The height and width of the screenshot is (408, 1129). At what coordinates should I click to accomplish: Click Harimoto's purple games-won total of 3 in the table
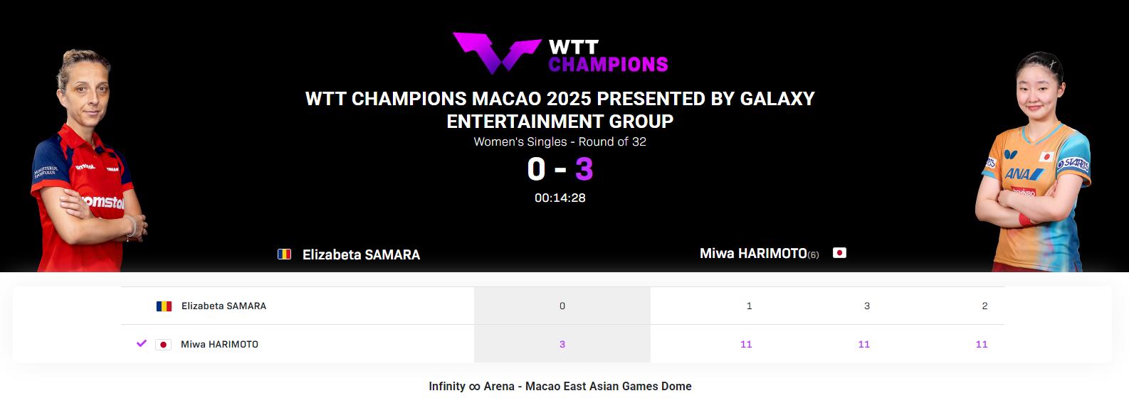(x=562, y=345)
